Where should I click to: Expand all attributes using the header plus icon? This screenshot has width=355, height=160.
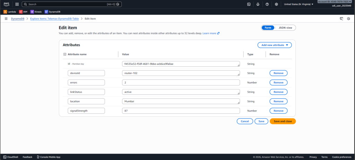tap(65, 54)
